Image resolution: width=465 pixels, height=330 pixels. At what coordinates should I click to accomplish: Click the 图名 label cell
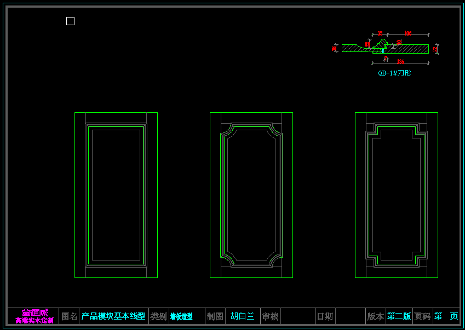(70, 316)
